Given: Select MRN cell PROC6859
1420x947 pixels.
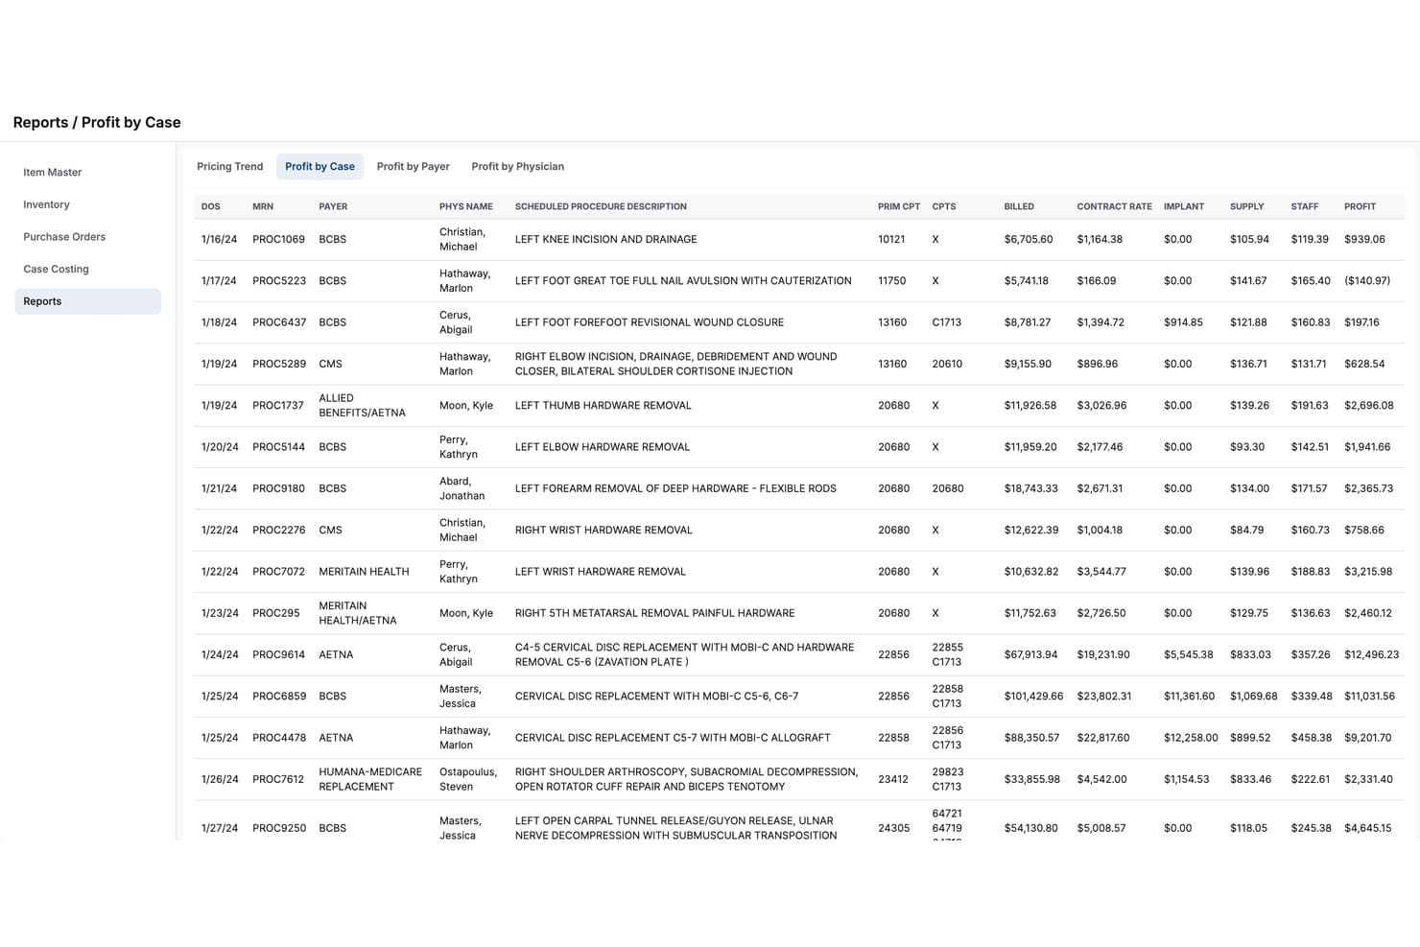Looking at the screenshot, I should click(279, 697).
